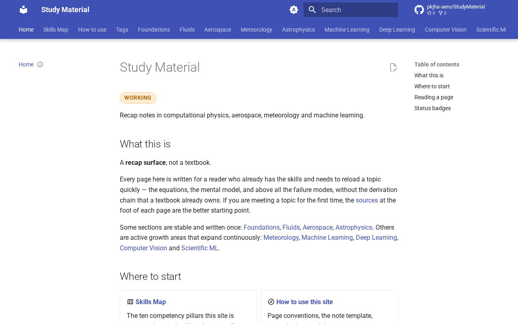
Task: Select the Fluids navigation tab
Action: tap(187, 30)
